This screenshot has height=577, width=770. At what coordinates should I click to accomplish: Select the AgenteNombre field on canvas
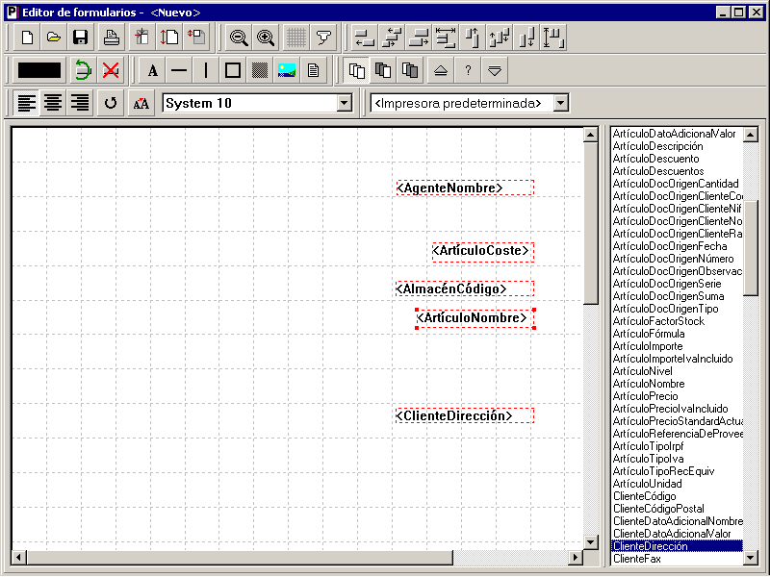point(465,188)
